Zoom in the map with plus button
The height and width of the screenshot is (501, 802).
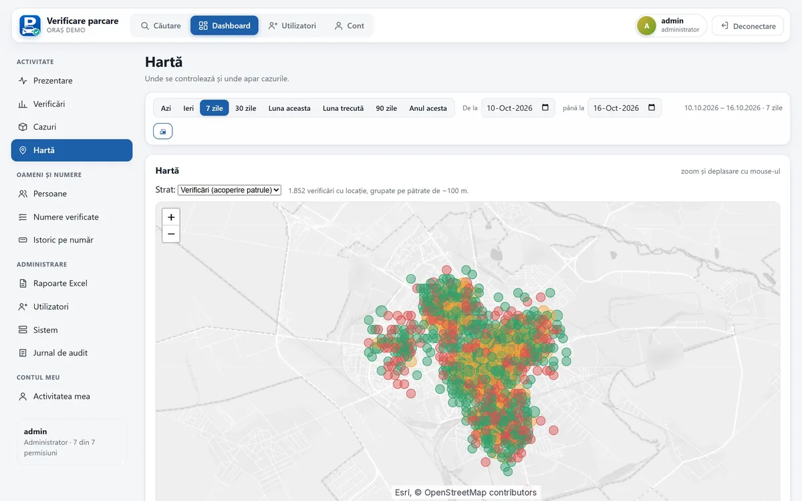pos(171,217)
